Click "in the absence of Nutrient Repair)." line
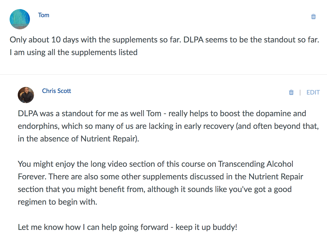 [x=79, y=139]
